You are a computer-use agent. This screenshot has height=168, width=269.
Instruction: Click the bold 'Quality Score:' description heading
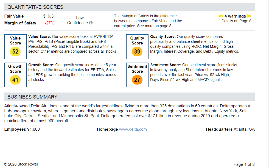tap(163, 37)
